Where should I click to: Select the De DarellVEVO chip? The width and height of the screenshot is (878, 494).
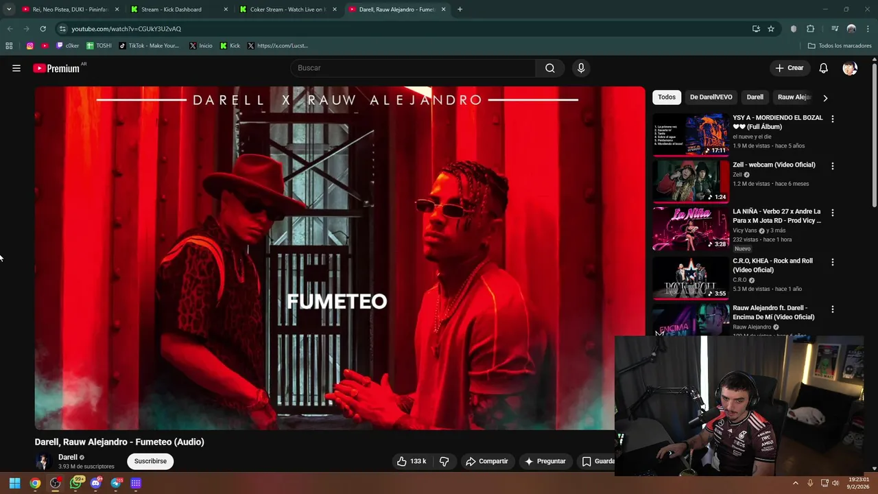pos(711,97)
